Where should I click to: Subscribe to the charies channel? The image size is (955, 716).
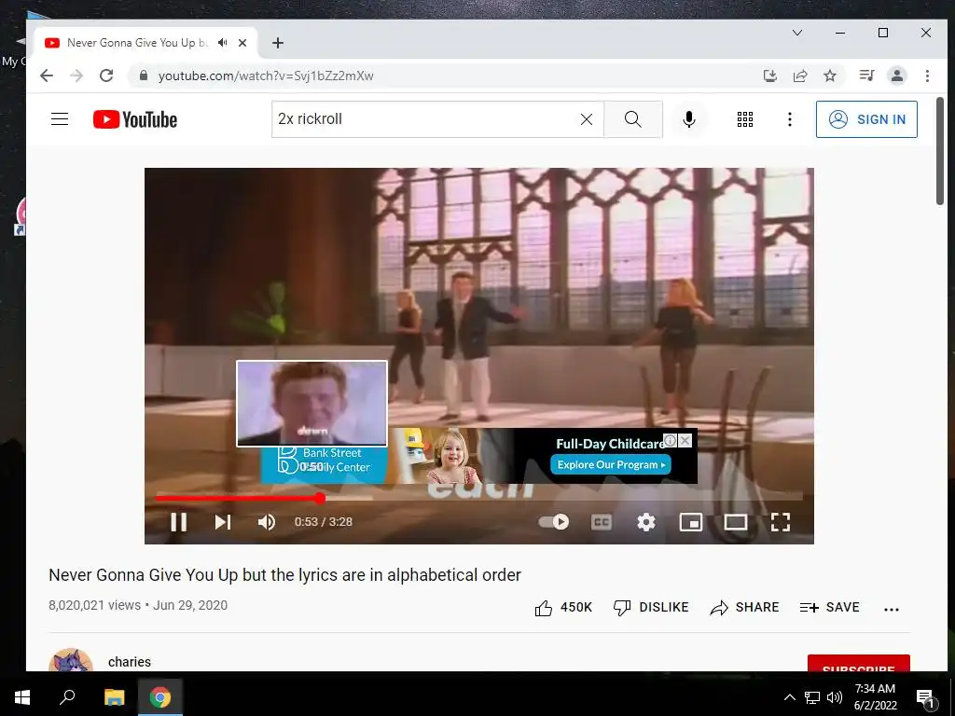859,664
